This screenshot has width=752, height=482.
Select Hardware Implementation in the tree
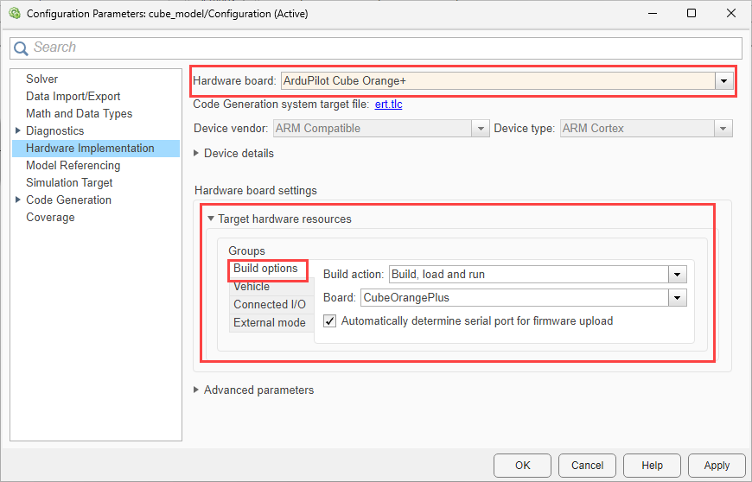coord(95,149)
